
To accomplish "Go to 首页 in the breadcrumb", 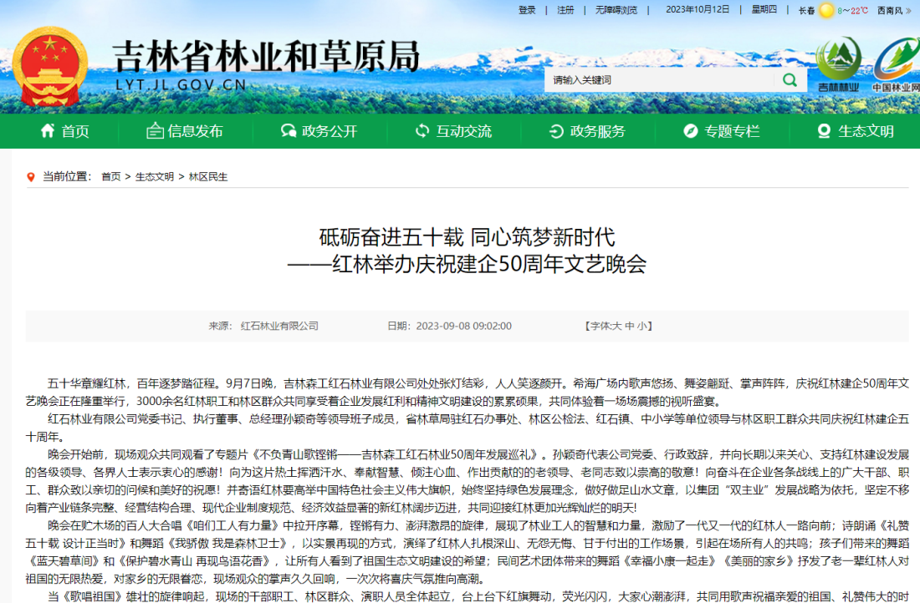I will 111,177.
